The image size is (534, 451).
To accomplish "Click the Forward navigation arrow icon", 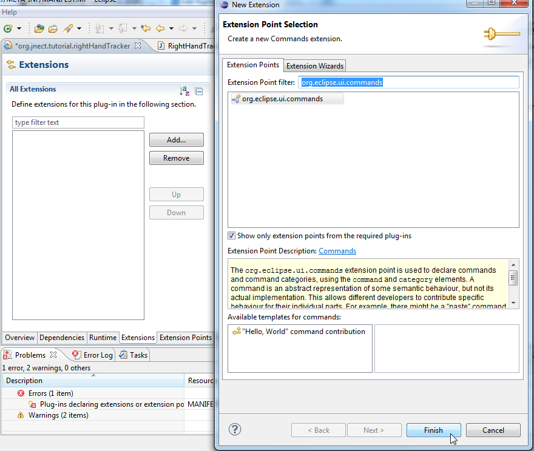I will pyautogui.click(x=183, y=28).
